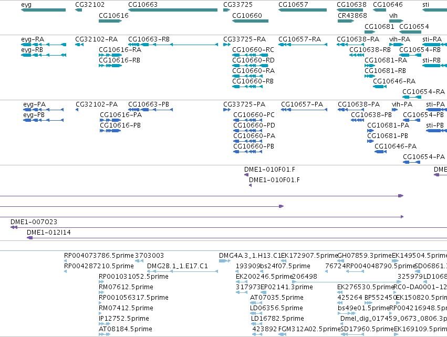Select the eyg-RB transcript

tap(44, 55)
